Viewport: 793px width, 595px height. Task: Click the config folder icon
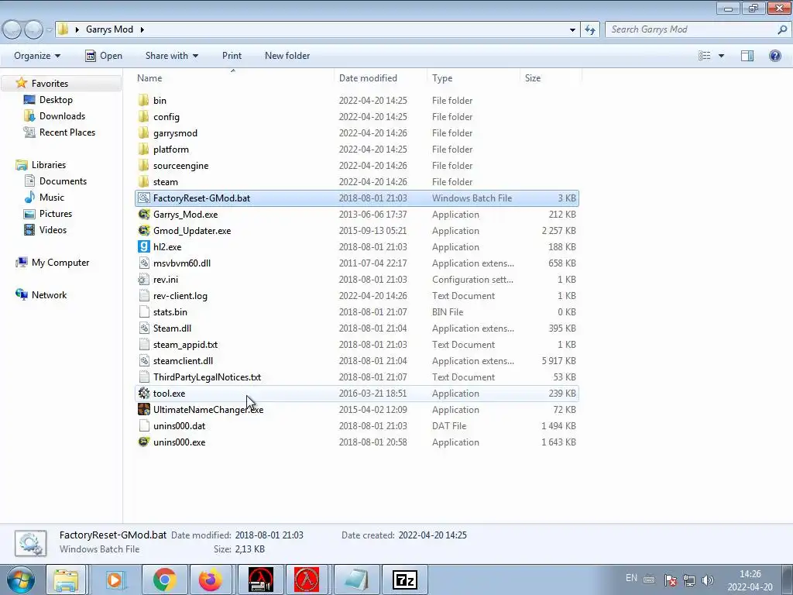click(143, 116)
